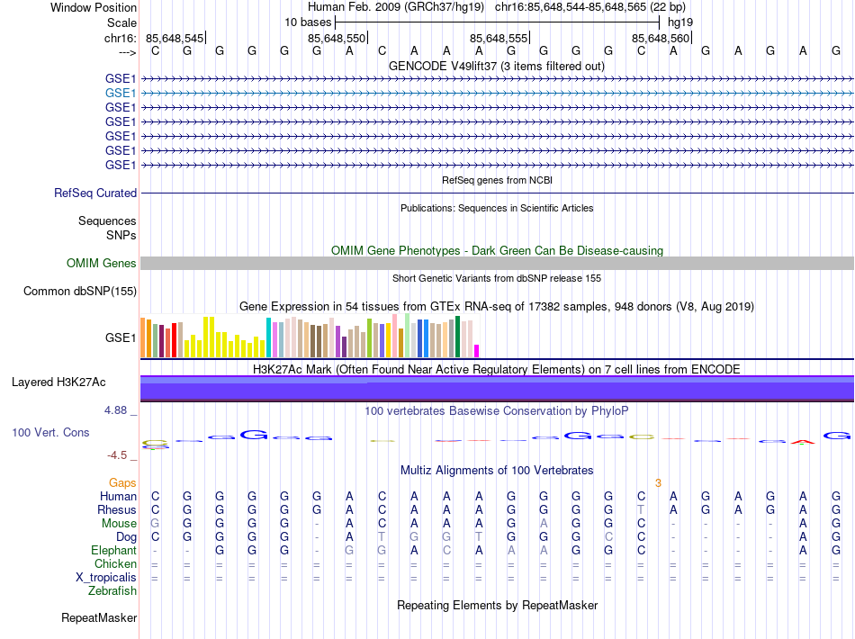Click the magenta bar in GTEx expression chart

[x=477, y=351]
